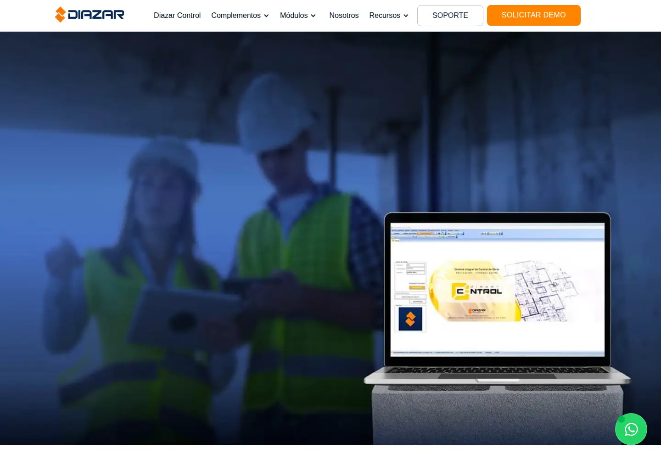661x459 pixels.
Task: Open the Complementos menu item
Action: [236, 16]
